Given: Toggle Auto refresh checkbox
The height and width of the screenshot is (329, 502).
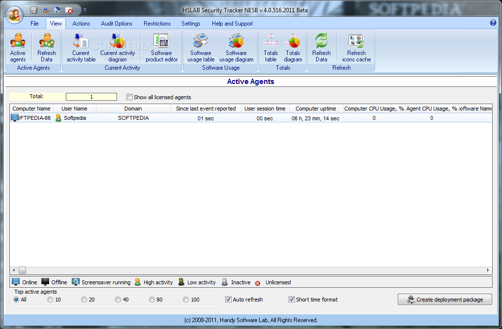Looking at the screenshot, I should (228, 299).
